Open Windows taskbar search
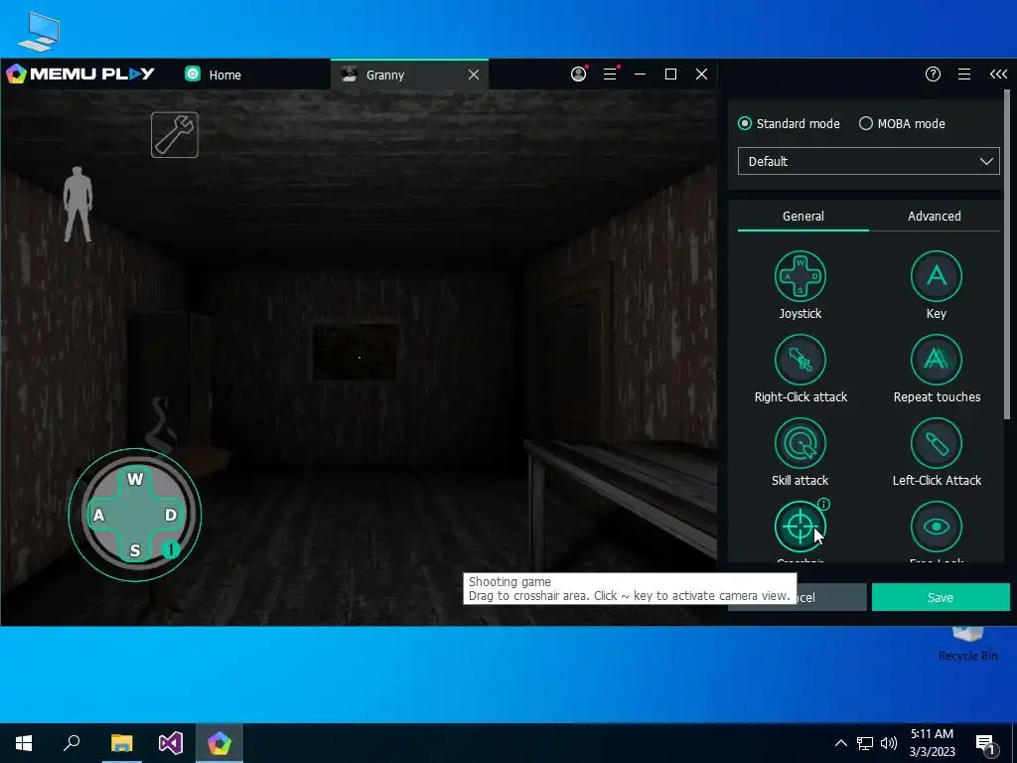Viewport: 1017px width, 763px height. click(72, 743)
